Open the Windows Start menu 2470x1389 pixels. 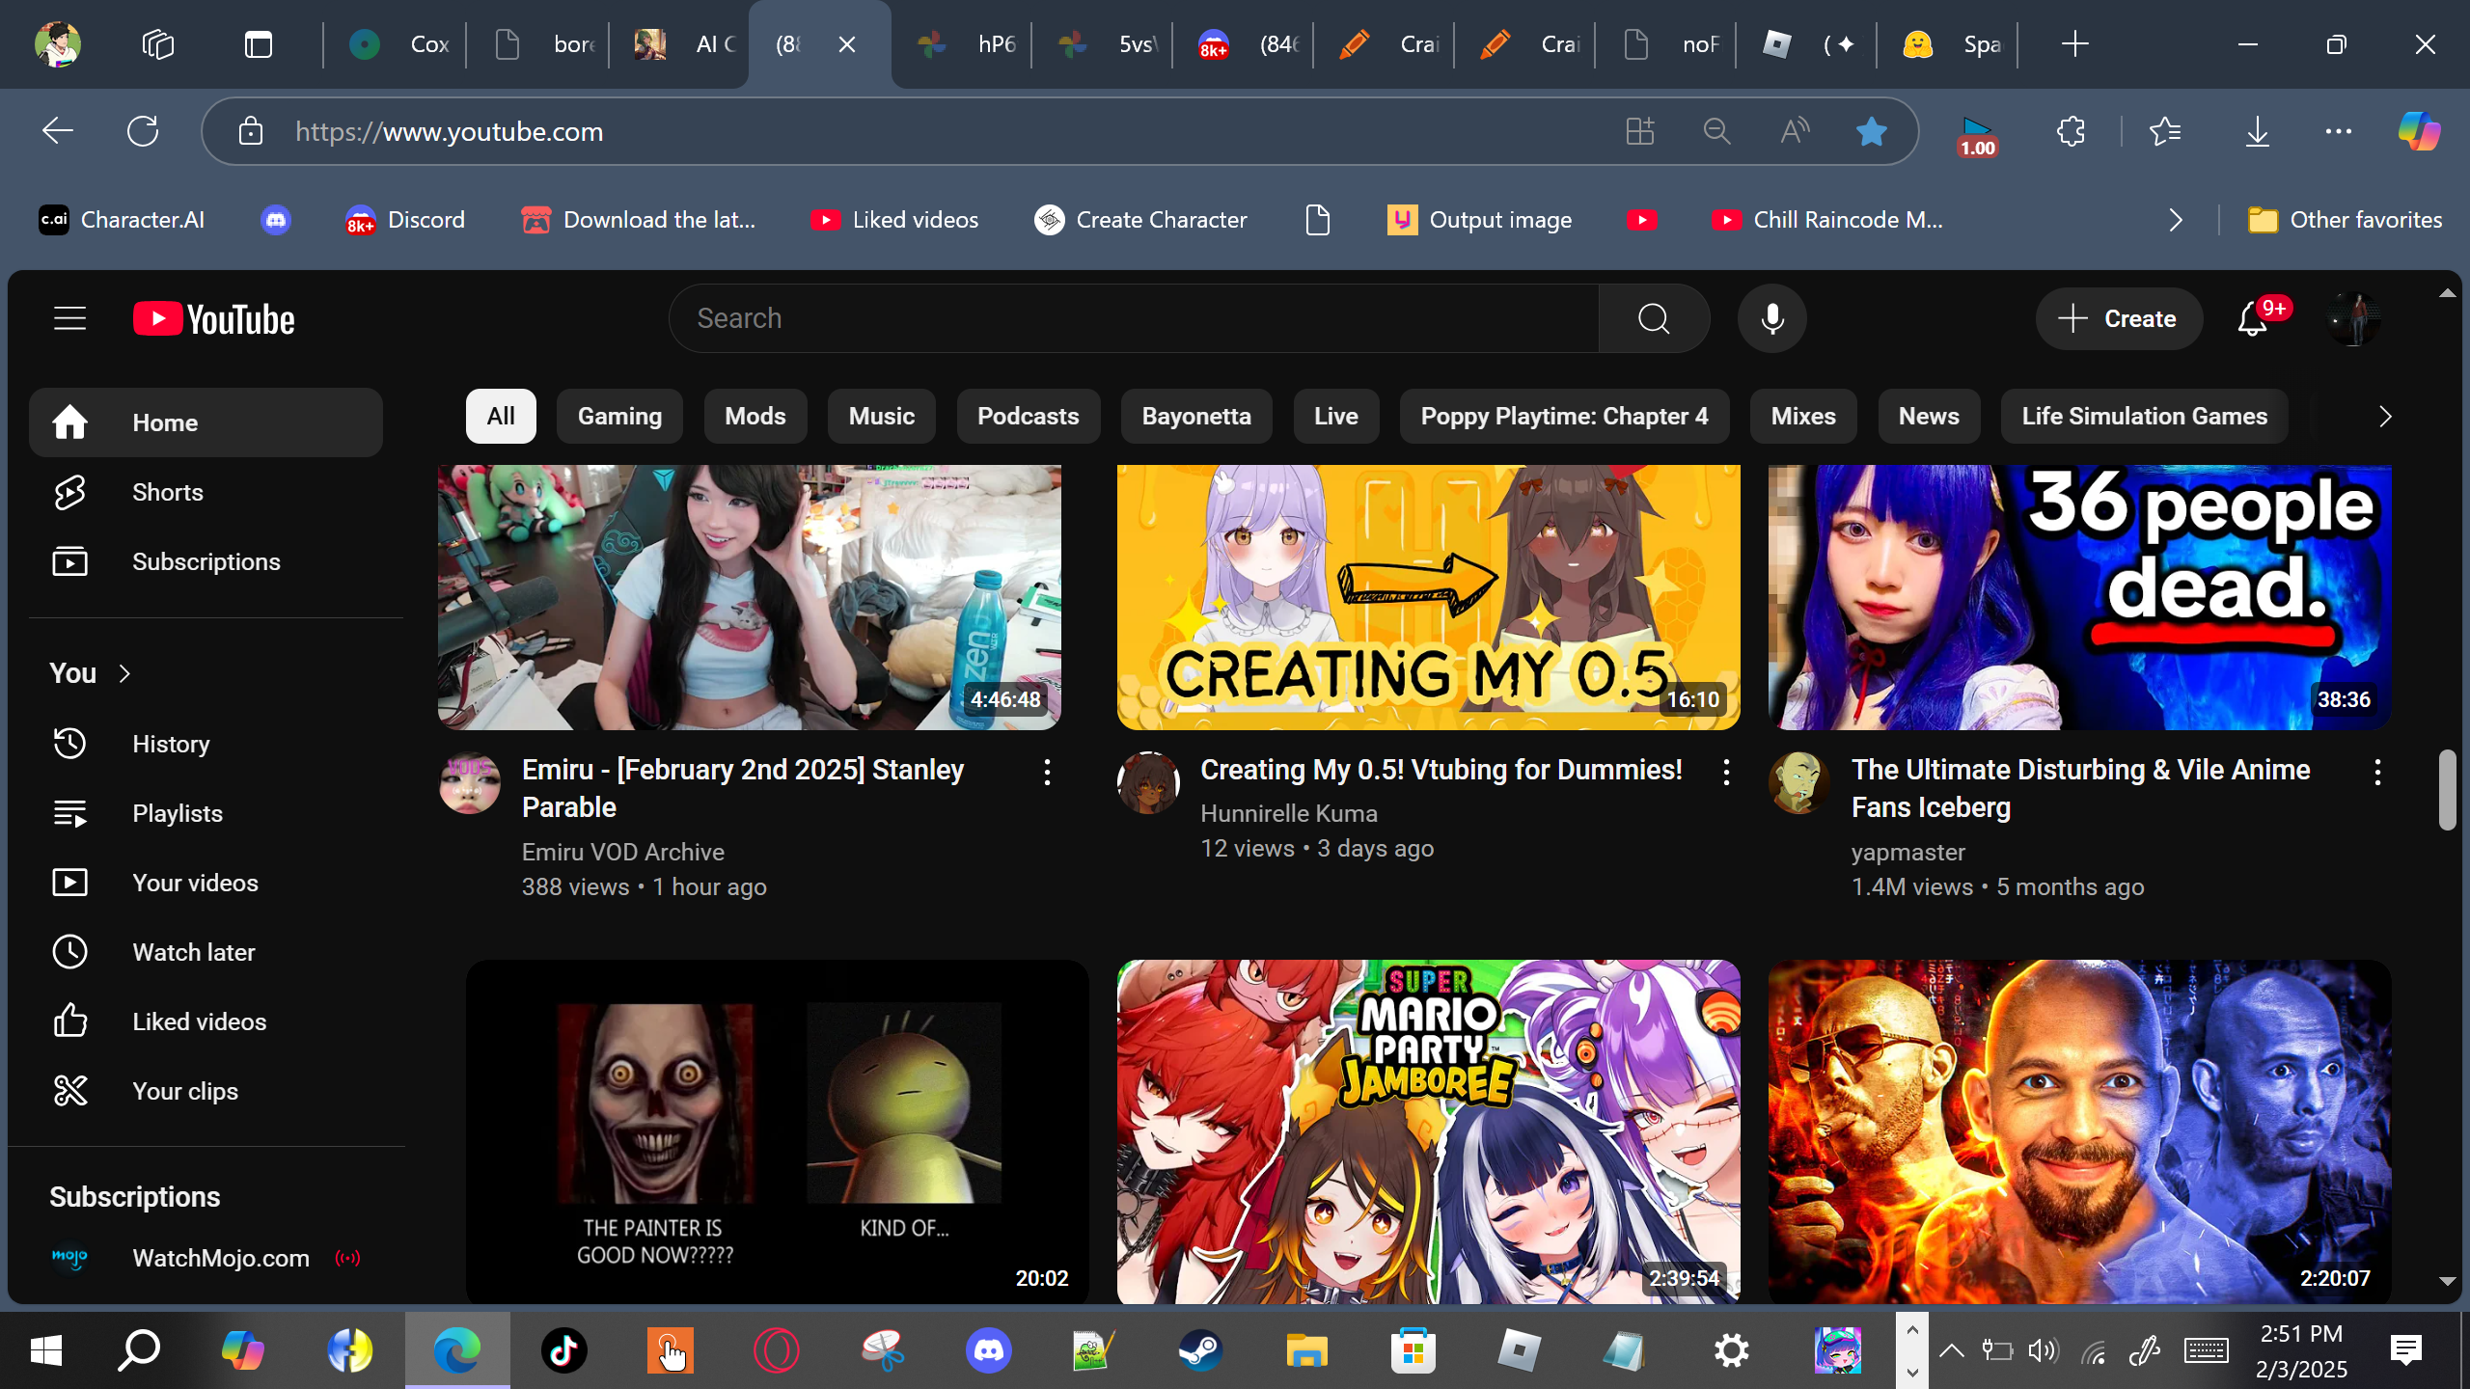pyautogui.click(x=45, y=1350)
